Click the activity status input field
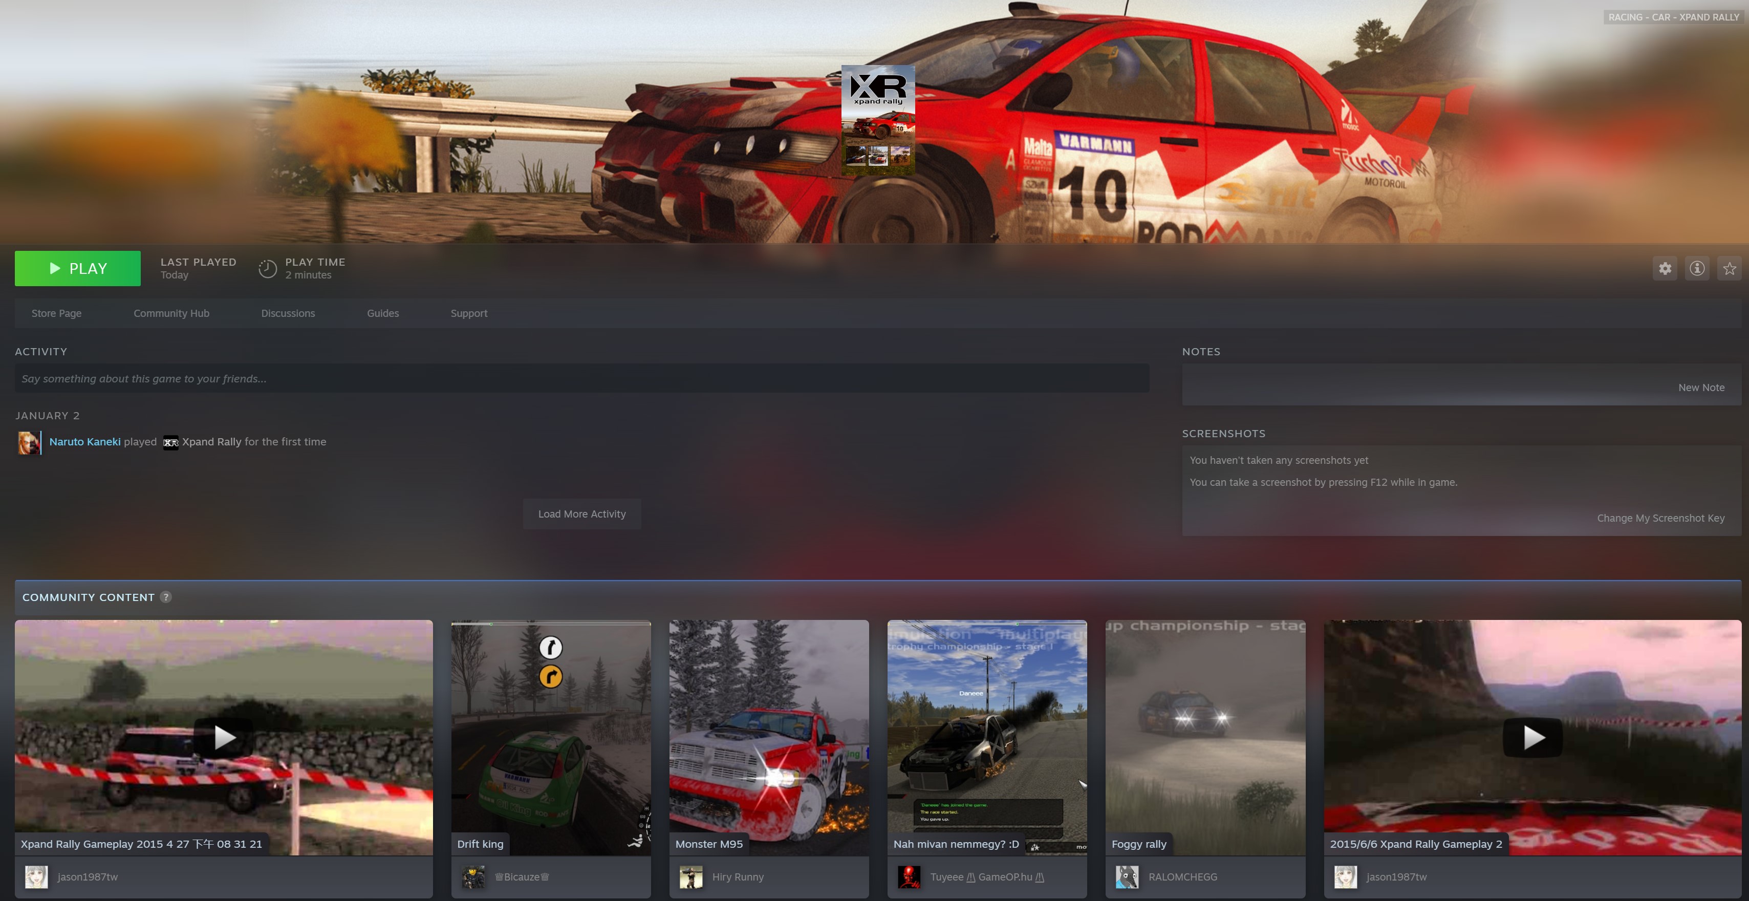 (x=581, y=378)
